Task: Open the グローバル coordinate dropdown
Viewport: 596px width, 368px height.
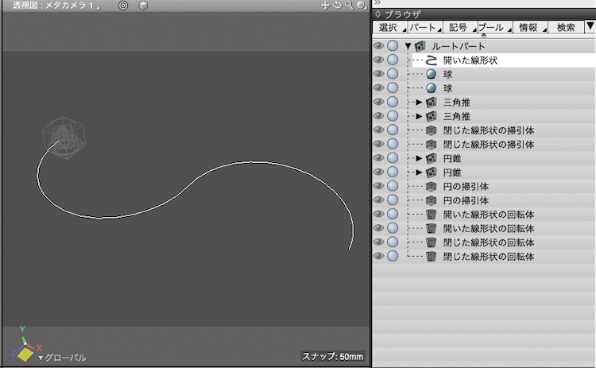Action: pos(62,358)
